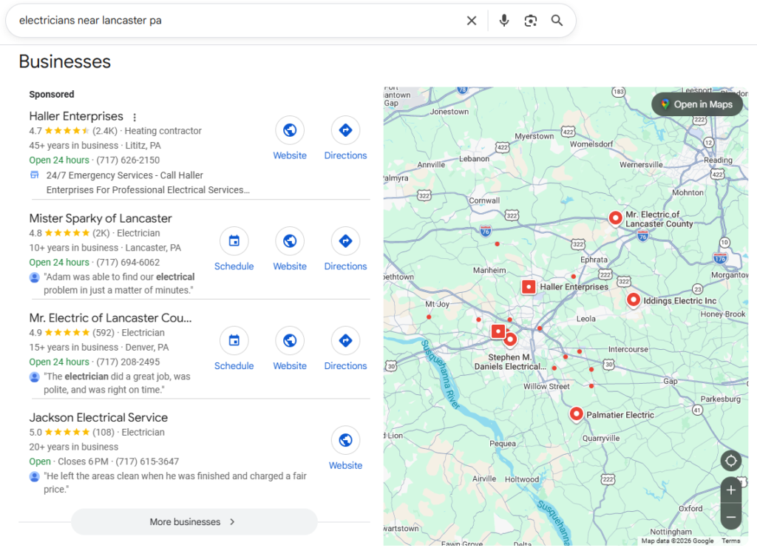Open the Schedule calendar icon for Mr. Electric
The height and width of the screenshot is (551, 757).
234,340
